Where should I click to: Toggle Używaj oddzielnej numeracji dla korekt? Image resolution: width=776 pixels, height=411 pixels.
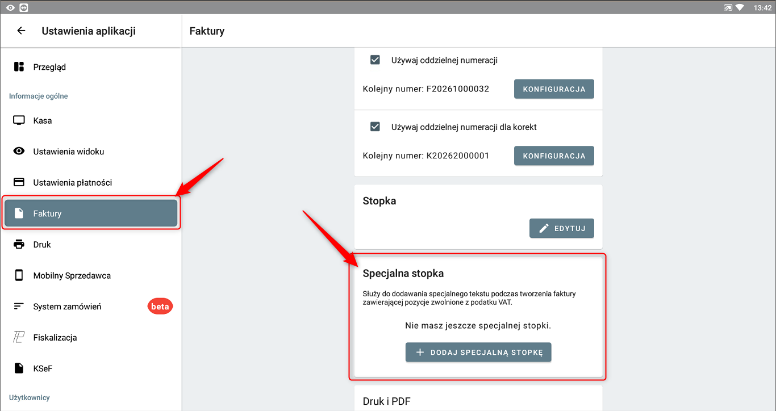(x=375, y=127)
